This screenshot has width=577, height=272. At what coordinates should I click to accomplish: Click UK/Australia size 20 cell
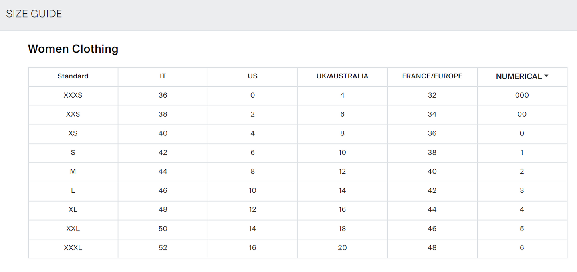pos(342,248)
